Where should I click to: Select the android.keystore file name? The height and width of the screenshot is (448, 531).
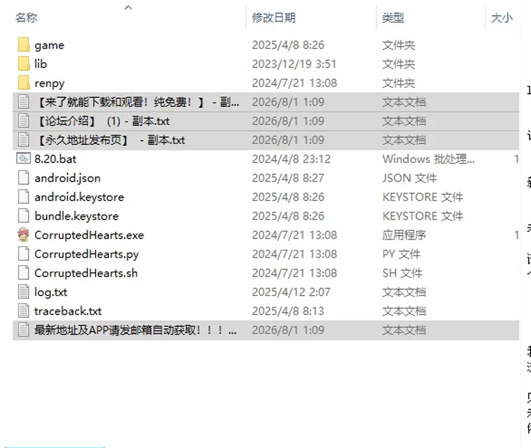click(79, 197)
